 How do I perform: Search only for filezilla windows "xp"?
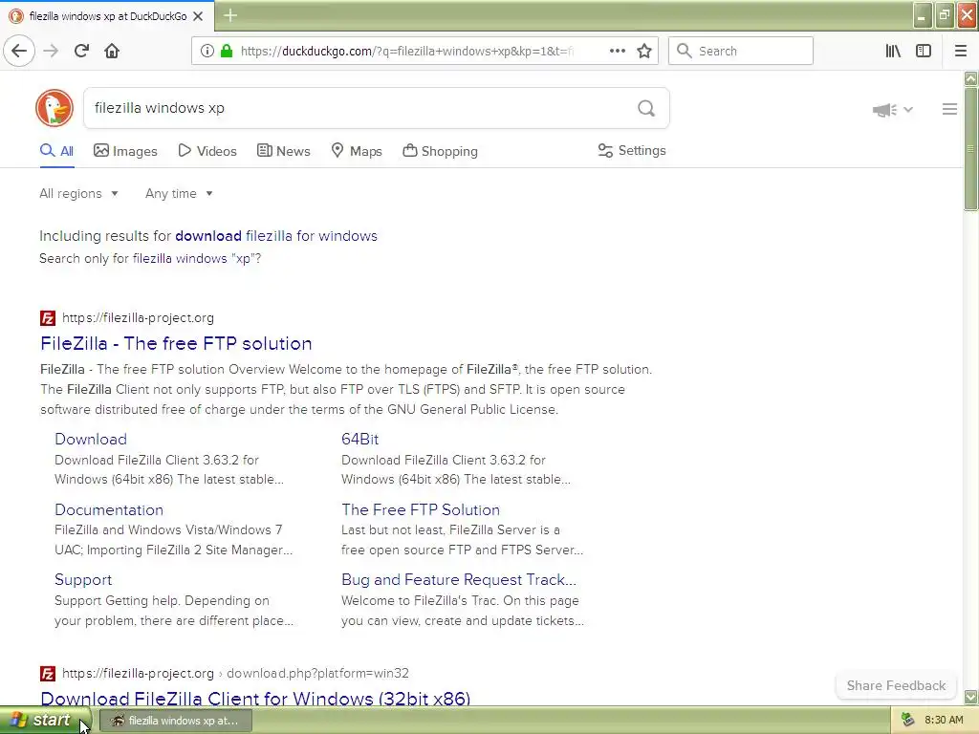197,258
